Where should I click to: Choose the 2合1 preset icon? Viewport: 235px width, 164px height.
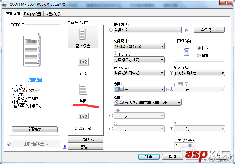tap(83, 62)
